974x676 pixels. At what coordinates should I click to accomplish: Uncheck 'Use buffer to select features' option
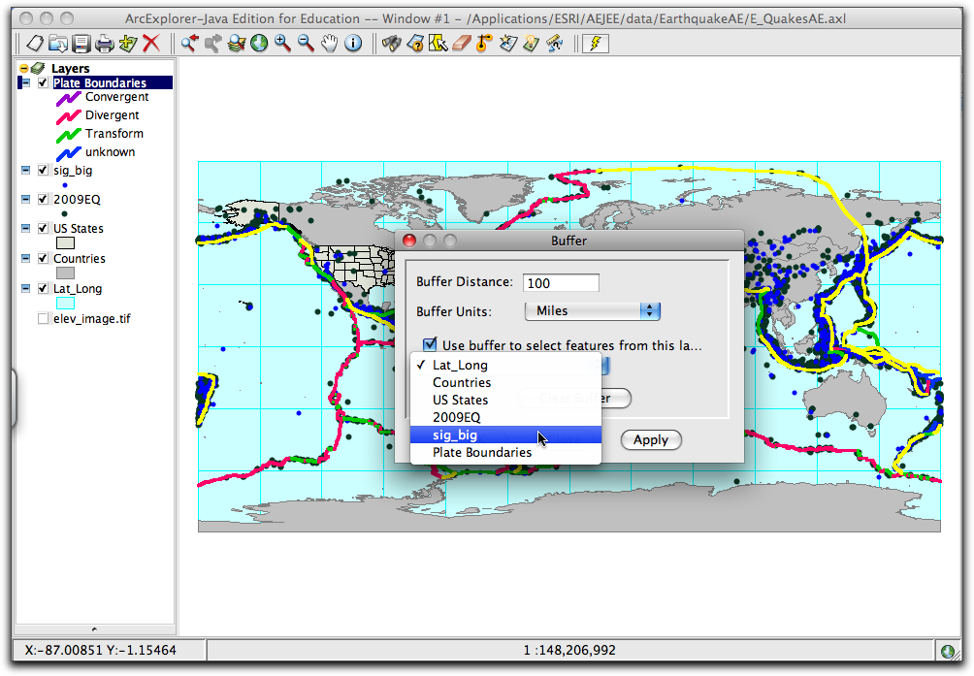[430, 344]
